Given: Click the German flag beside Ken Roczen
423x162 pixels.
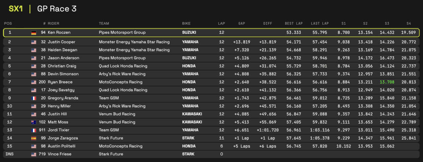Looking at the screenshot, I should pos(34,33).
